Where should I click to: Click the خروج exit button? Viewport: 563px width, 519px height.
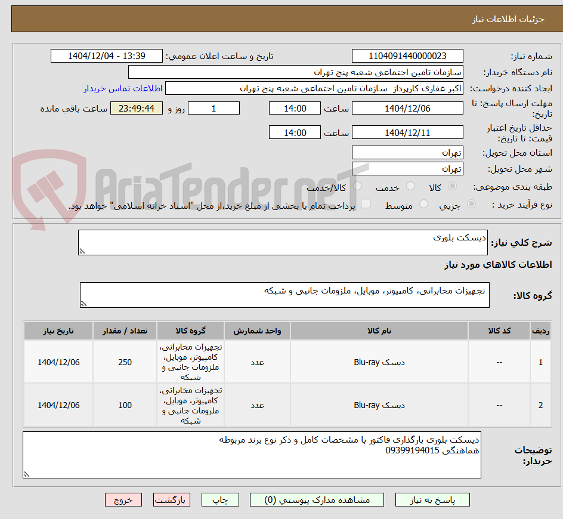click(x=123, y=500)
